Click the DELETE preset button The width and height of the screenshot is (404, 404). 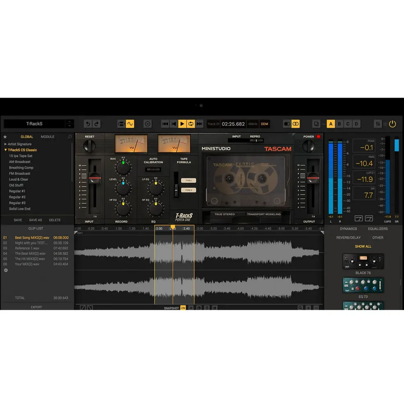[55, 220]
